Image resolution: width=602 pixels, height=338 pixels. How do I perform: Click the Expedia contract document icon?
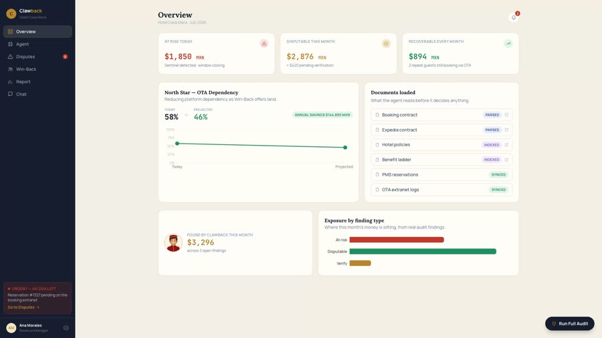(377, 130)
